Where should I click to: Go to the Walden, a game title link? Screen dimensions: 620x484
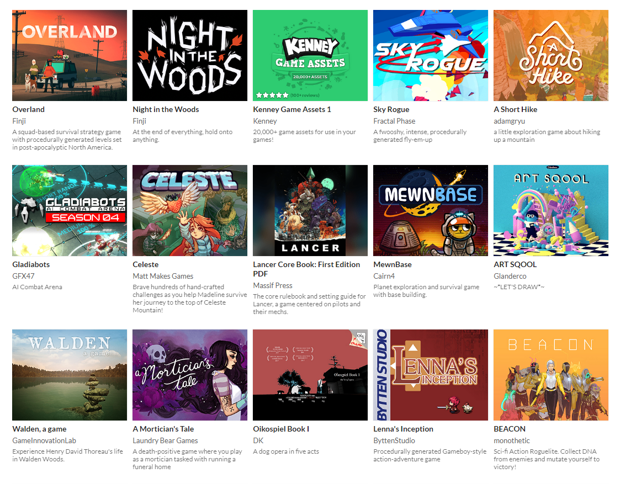tap(39, 429)
